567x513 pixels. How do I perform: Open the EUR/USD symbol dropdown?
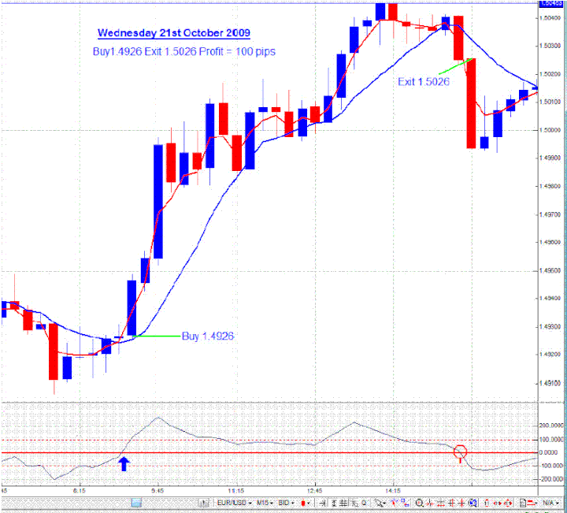tap(235, 503)
